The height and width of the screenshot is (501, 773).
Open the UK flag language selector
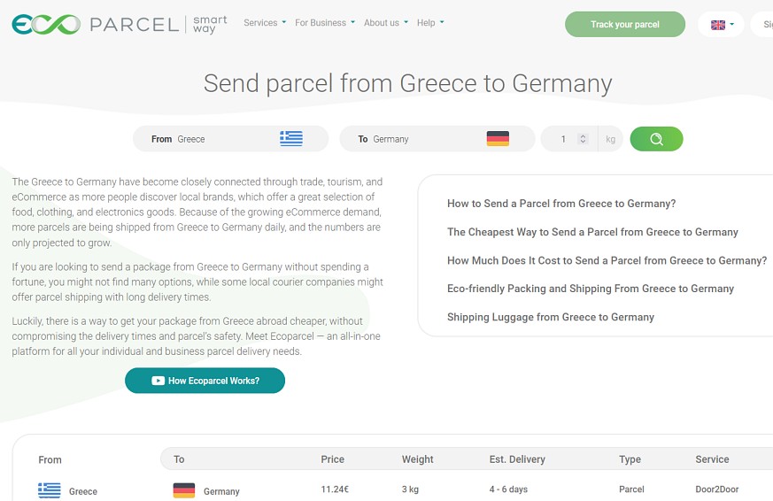pos(722,25)
